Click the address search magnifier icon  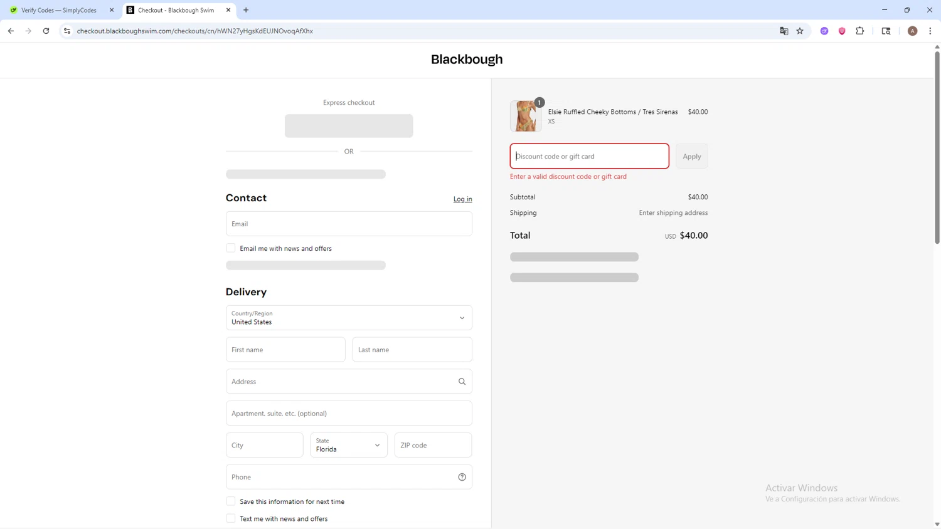[462, 382]
